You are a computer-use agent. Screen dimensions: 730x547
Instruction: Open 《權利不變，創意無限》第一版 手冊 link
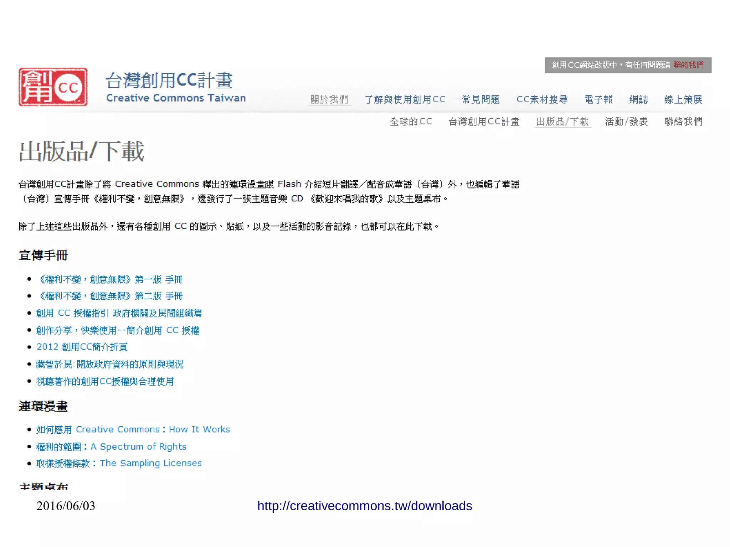point(110,279)
